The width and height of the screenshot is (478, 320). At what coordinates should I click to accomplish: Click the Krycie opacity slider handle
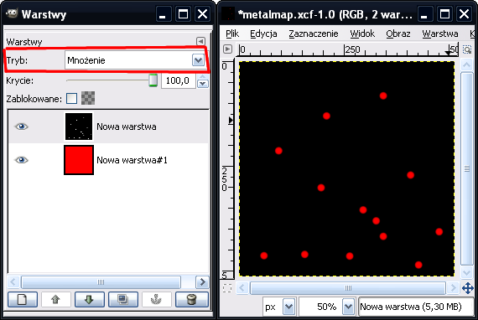tap(153, 80)
